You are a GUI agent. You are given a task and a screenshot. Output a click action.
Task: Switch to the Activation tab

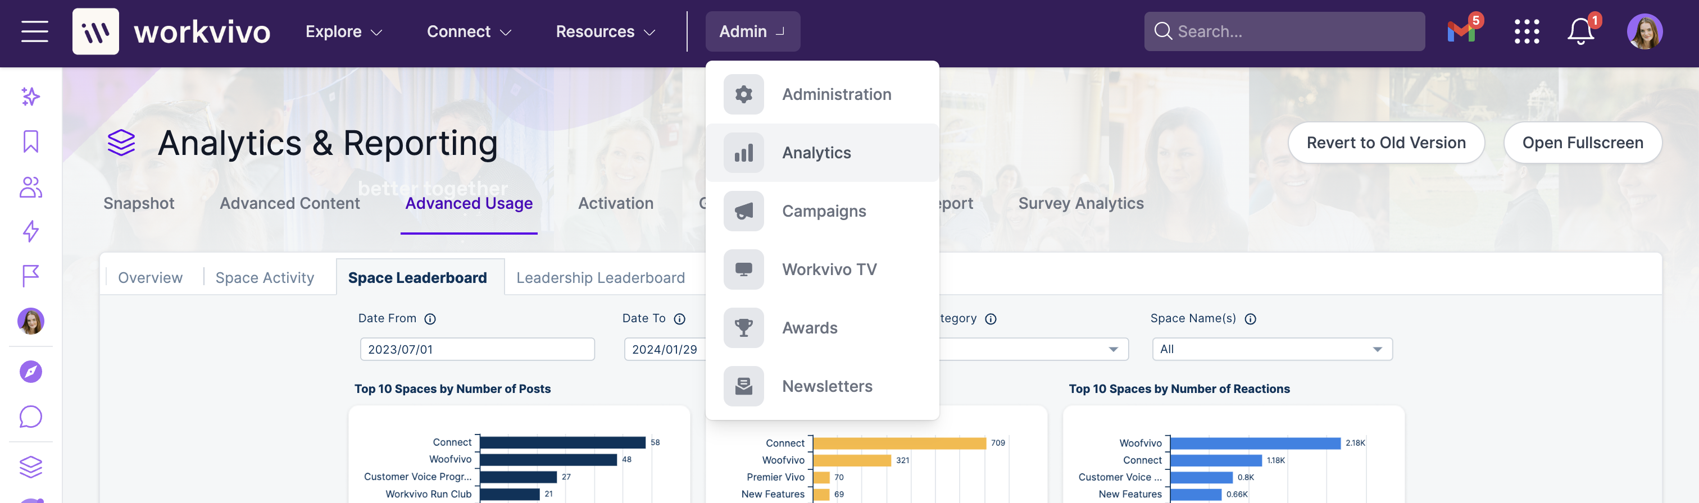tap(615, 204)
